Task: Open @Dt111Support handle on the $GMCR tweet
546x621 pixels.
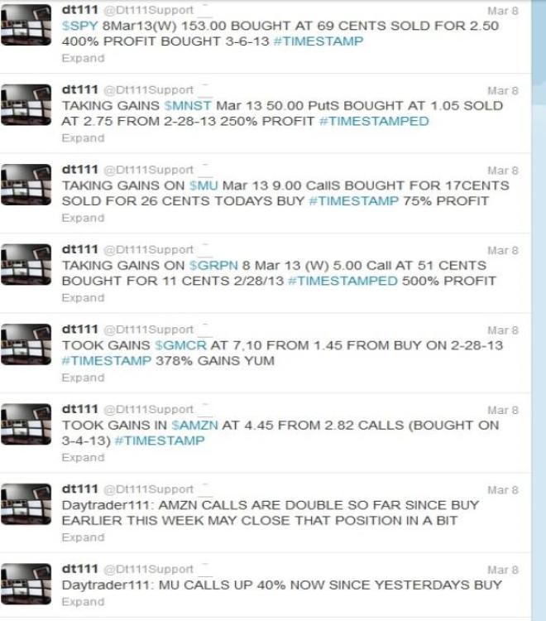Action: (x=148, y=330)
